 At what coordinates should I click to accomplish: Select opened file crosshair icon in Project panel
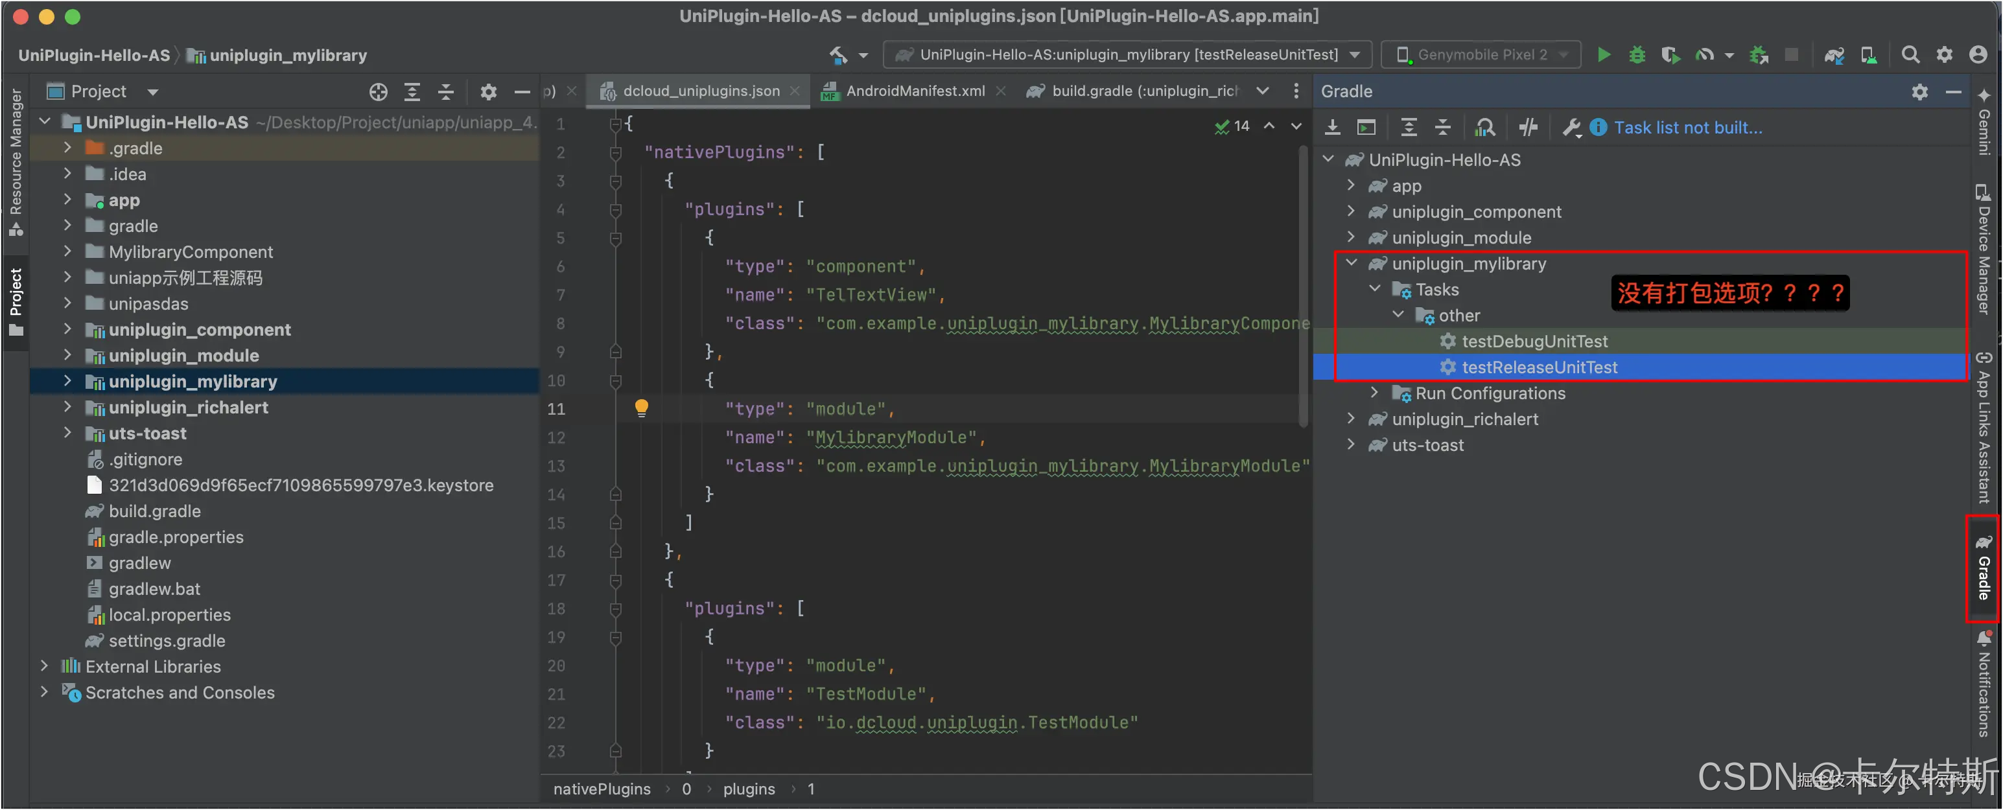pyautogui.click(x=379, y=92)
